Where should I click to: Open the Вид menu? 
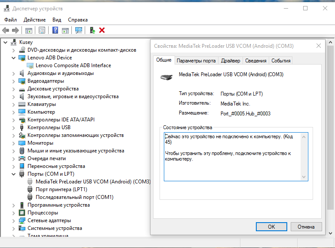coord(57,20)
